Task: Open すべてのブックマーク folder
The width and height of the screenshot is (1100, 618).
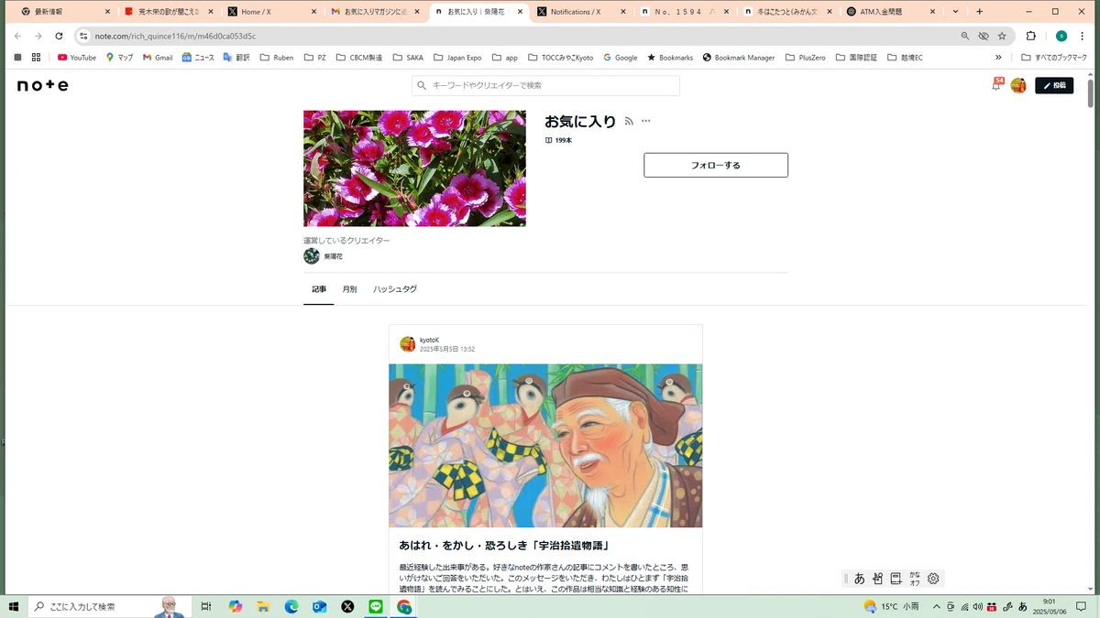Action: pos(1054,57)
